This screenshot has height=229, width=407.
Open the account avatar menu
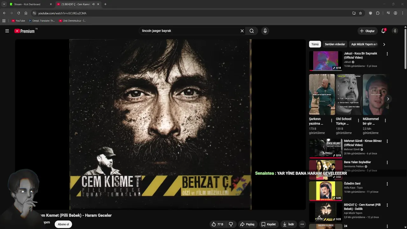tap(395, 31)
